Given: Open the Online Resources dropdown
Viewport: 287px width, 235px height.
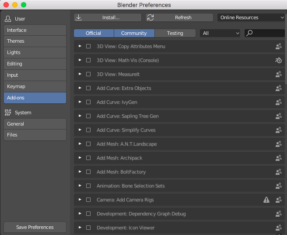Looking at the screenshot, I should (251, 17).
